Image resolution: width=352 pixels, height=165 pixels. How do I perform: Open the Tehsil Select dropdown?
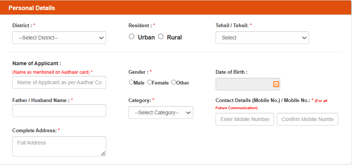262,38
